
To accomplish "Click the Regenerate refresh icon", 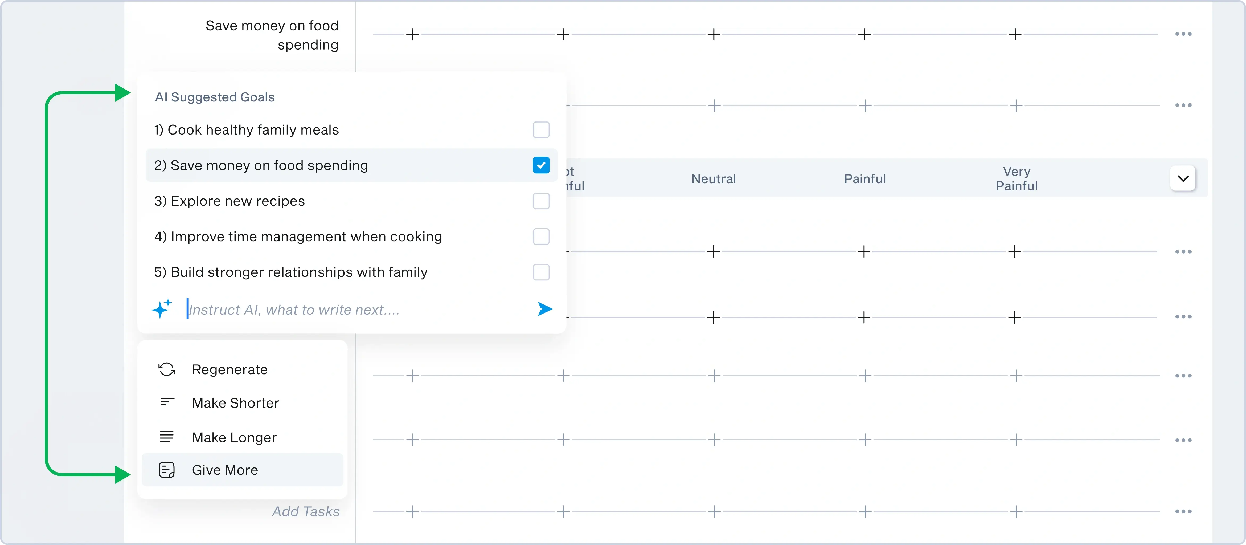I will [x=166, y=369].
